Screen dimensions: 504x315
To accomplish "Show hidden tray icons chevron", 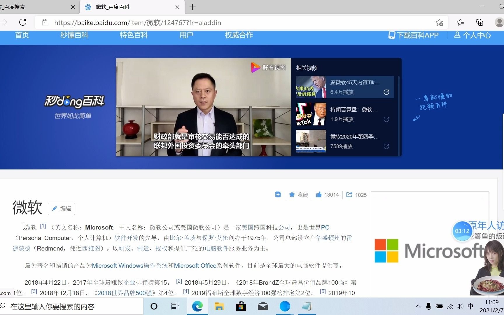I will pos(418,306).
